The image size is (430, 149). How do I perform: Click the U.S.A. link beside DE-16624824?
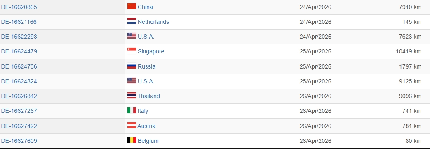tap(146, 81)
